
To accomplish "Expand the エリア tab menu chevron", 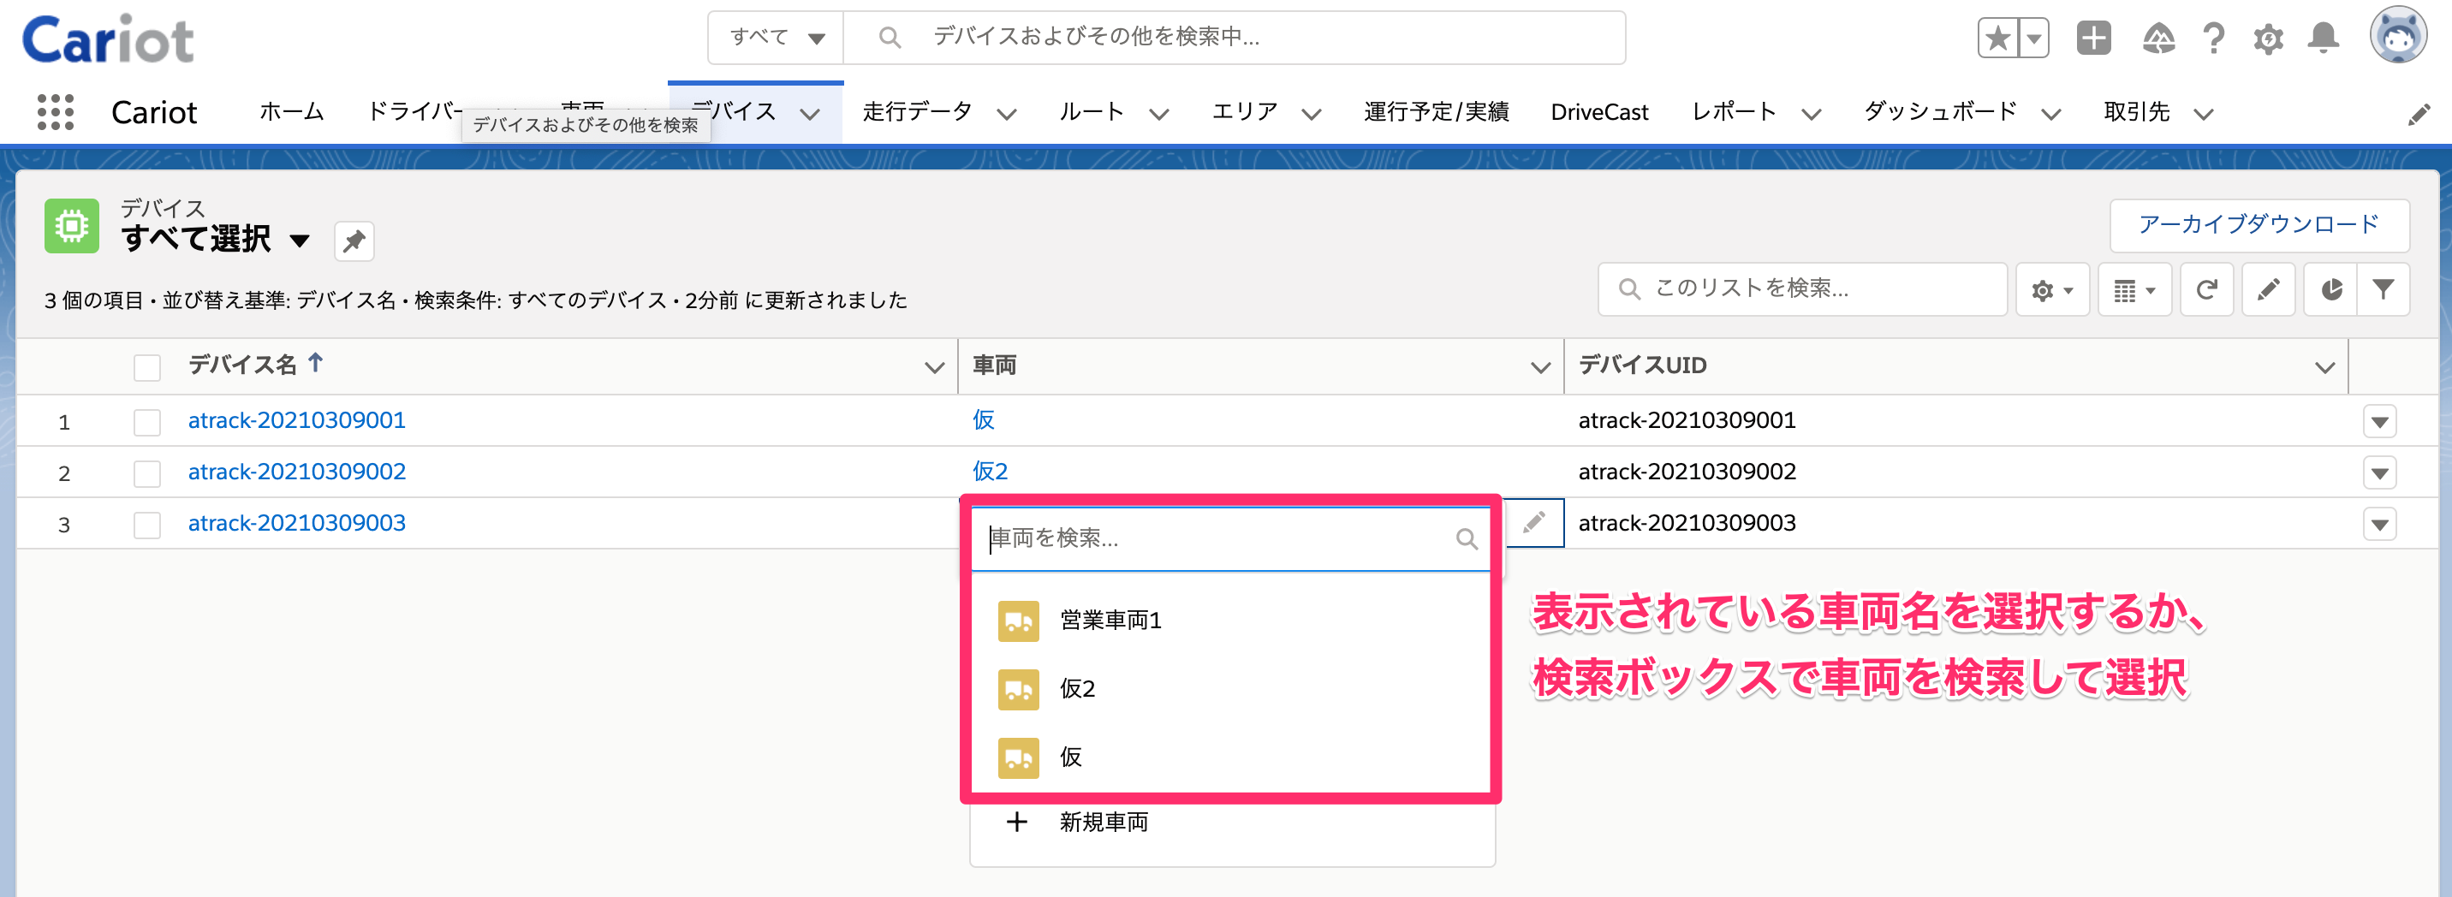I will [x=1311, y=114].
